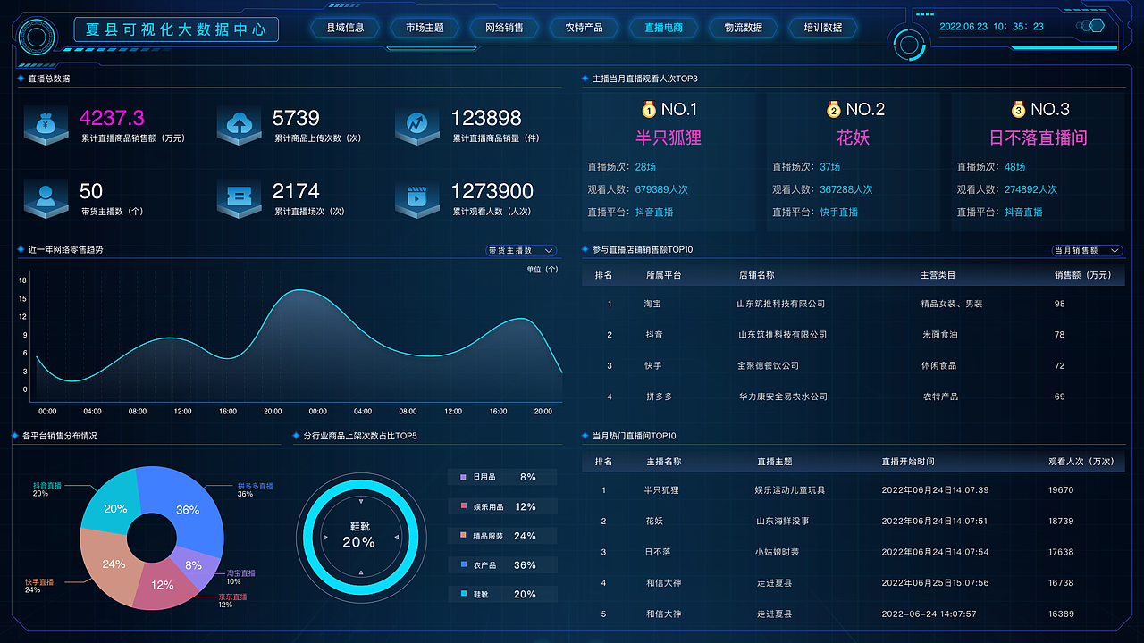The image size is (1144, 643).
Task: Click the NO.2 medal icon
Action: tap(834, 109)
